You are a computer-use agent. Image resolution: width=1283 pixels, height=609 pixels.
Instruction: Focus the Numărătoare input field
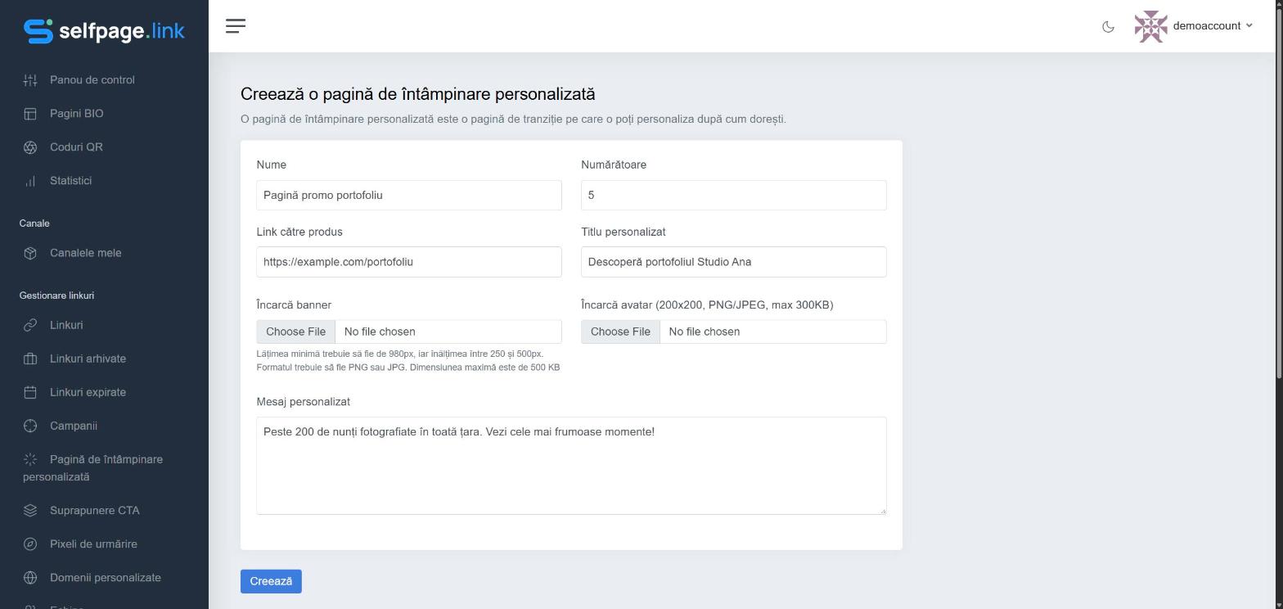734,195
